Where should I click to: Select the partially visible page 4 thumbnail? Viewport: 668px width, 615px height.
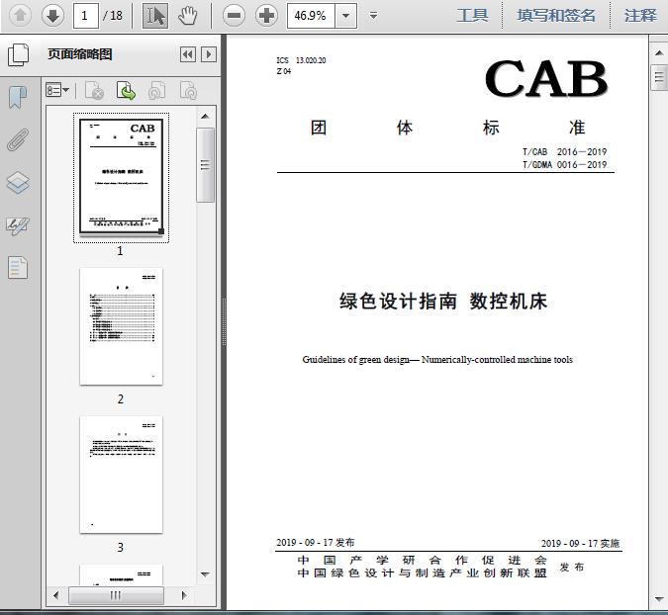pos(121,574)
